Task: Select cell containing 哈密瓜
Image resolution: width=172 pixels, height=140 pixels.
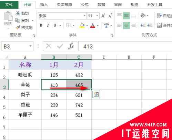Action: (25, 75)
